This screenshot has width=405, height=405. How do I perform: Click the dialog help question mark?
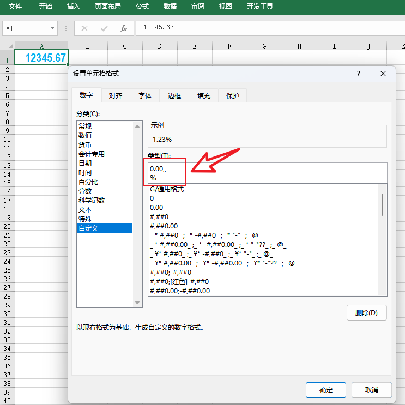pyautogui.click(x=359, y=73)
